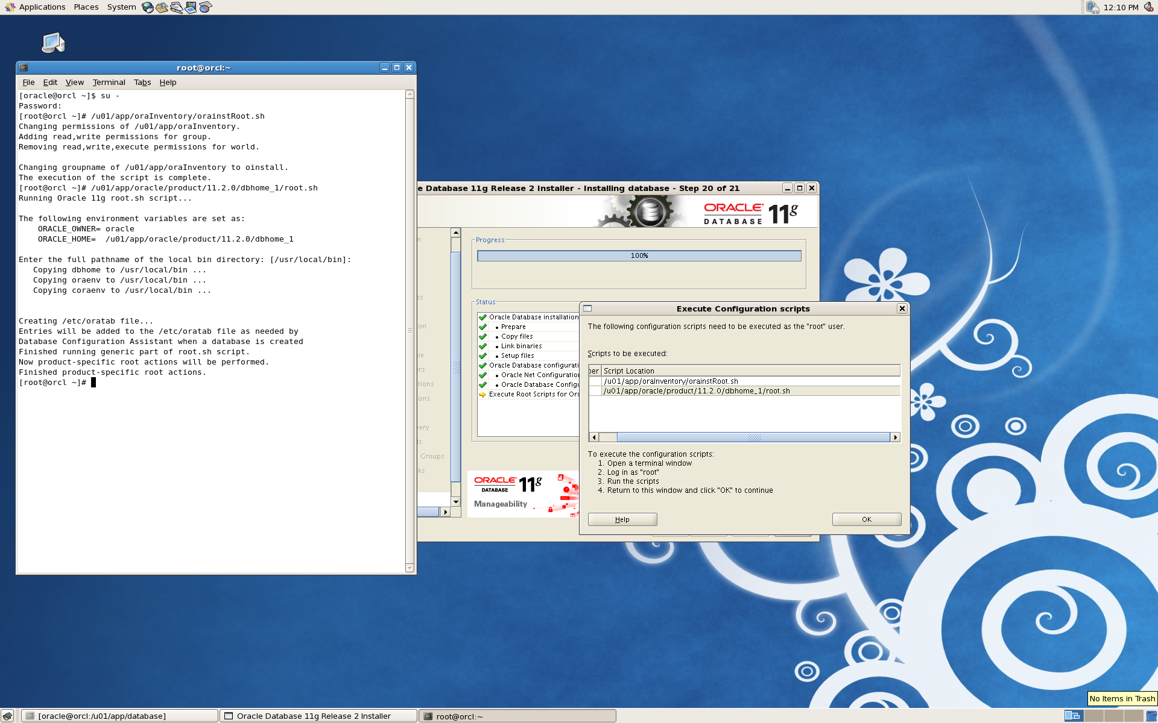Click the Execute Root Scripts checkmark icon
Viewport: 1158px width, 723px height.
[x=482, y=394]
